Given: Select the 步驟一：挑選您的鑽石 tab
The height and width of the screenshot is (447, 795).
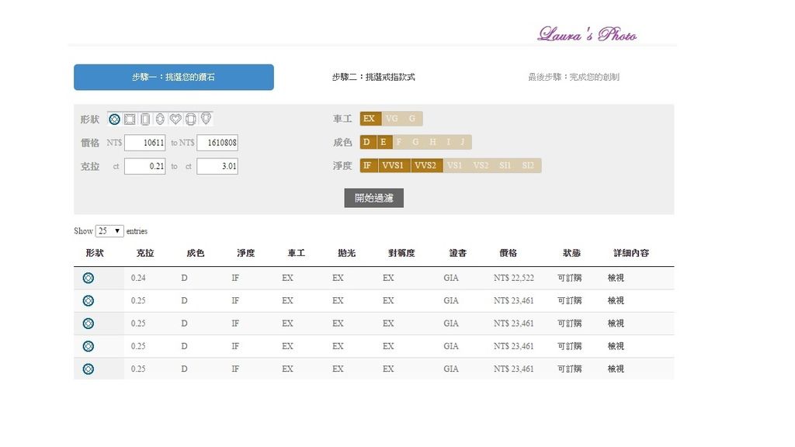Looking at the screenshot, I should point(172,77).
